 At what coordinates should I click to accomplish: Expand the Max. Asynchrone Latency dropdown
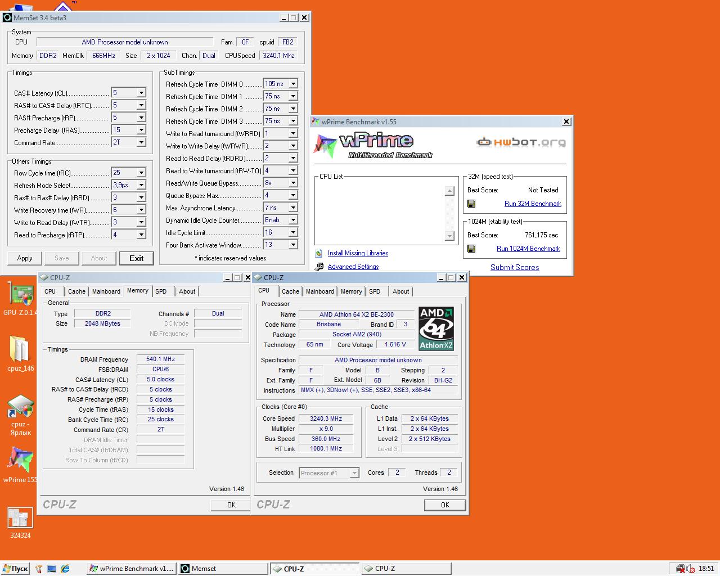[293, 208]
